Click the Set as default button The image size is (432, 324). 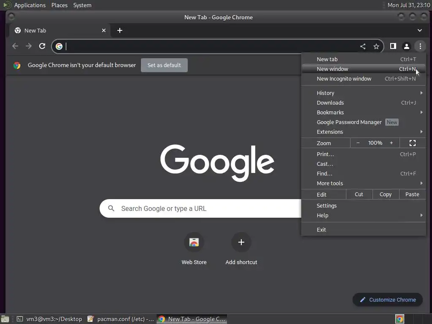(164, 65)
